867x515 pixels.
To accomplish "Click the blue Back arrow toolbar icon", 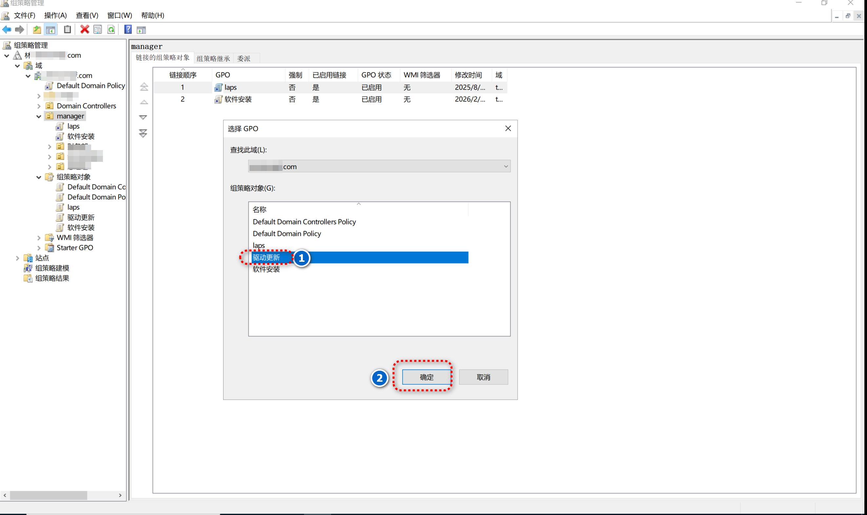I will tap(7, 30).
